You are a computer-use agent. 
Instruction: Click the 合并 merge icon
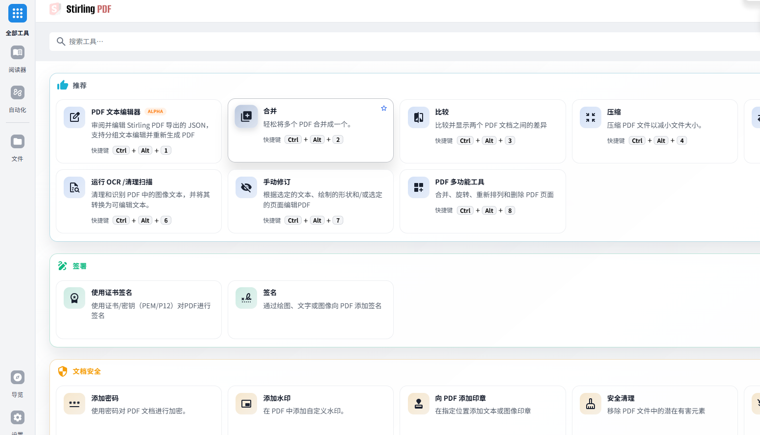tap(246, 116)
